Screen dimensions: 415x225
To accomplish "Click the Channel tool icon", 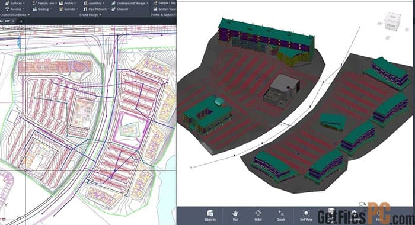I will [x=114, y=9].
